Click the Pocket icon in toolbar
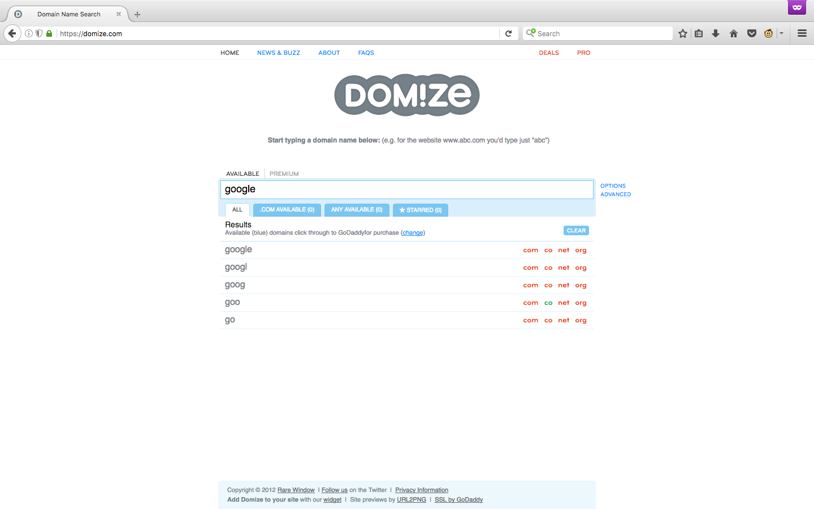This screenshot has height=509, width=814. (752, 33)
